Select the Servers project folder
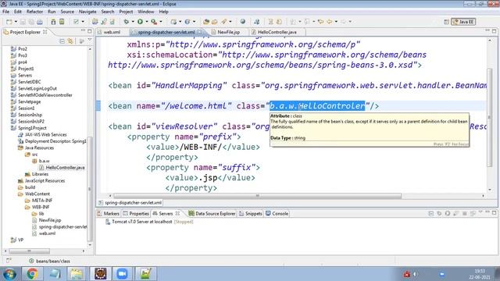500x281 pixels. tap(25, 75)
